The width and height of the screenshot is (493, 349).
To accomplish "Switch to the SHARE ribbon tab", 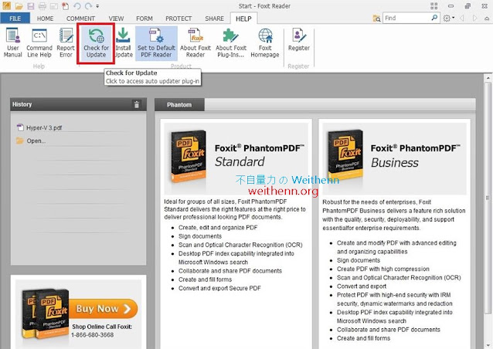I will 214,19.
